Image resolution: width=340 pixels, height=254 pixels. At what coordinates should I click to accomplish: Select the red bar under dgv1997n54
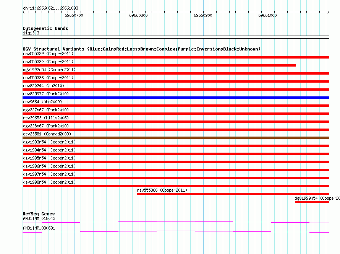coord(176,178)
